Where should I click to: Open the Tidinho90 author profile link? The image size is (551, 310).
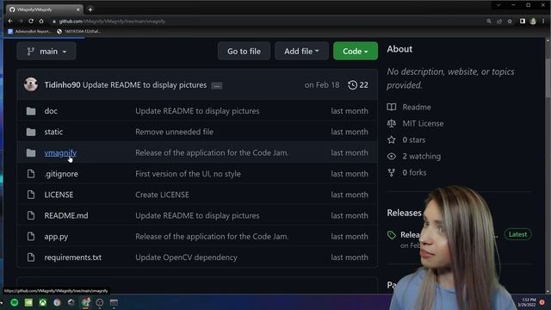[62, 85]
